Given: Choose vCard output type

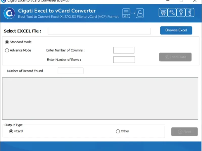Looking at the screenshot, I should [x=11, y=131].
